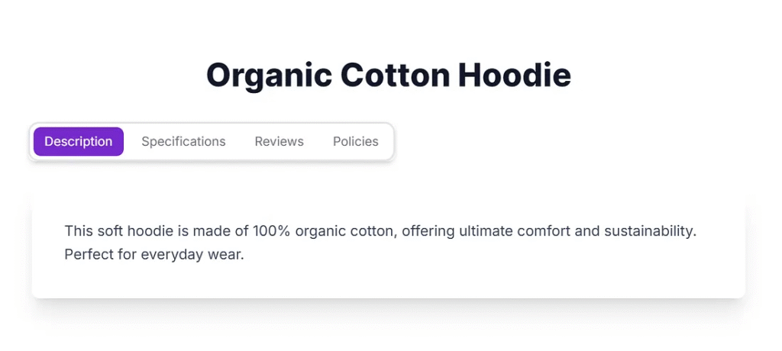The width and height of the screenshot is (782, 351).
Task: Click the word Hoodie in the title
Action: point(514,76)
